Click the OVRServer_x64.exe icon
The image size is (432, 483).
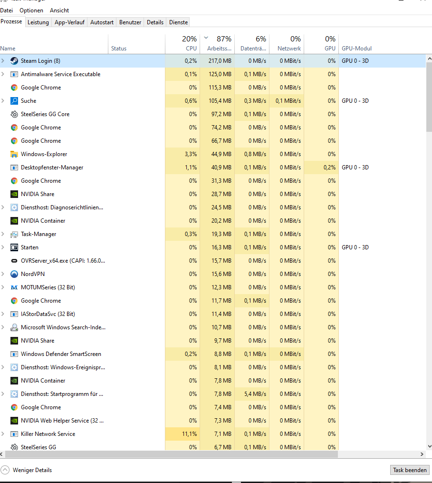(14, 261)
